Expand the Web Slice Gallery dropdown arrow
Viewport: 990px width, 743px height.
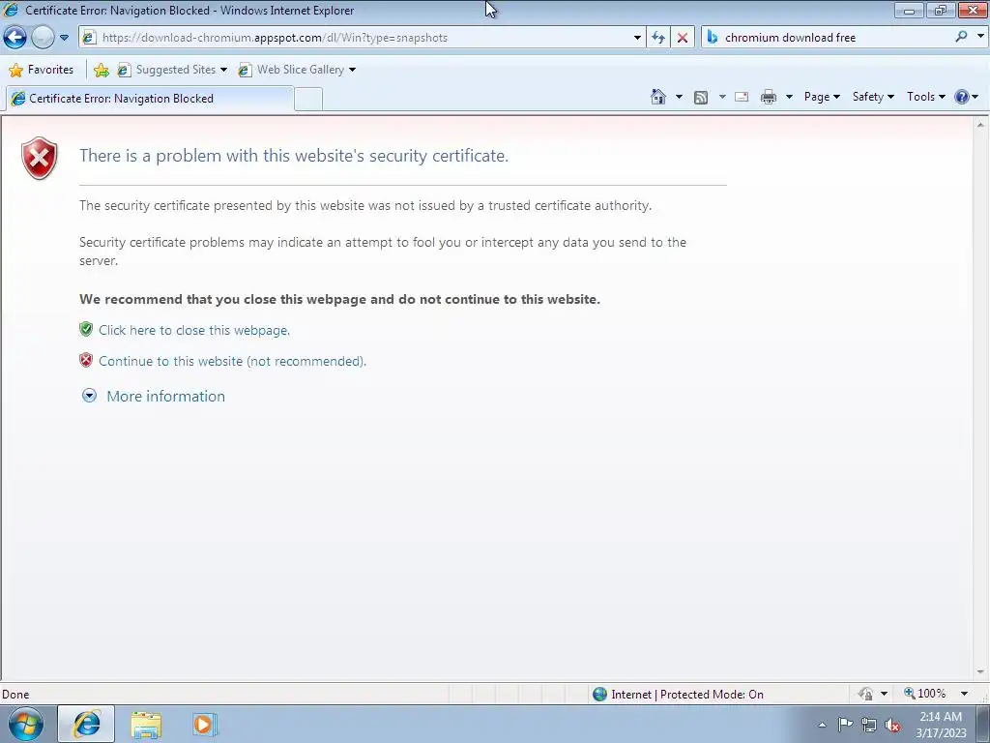pos(352,70)
